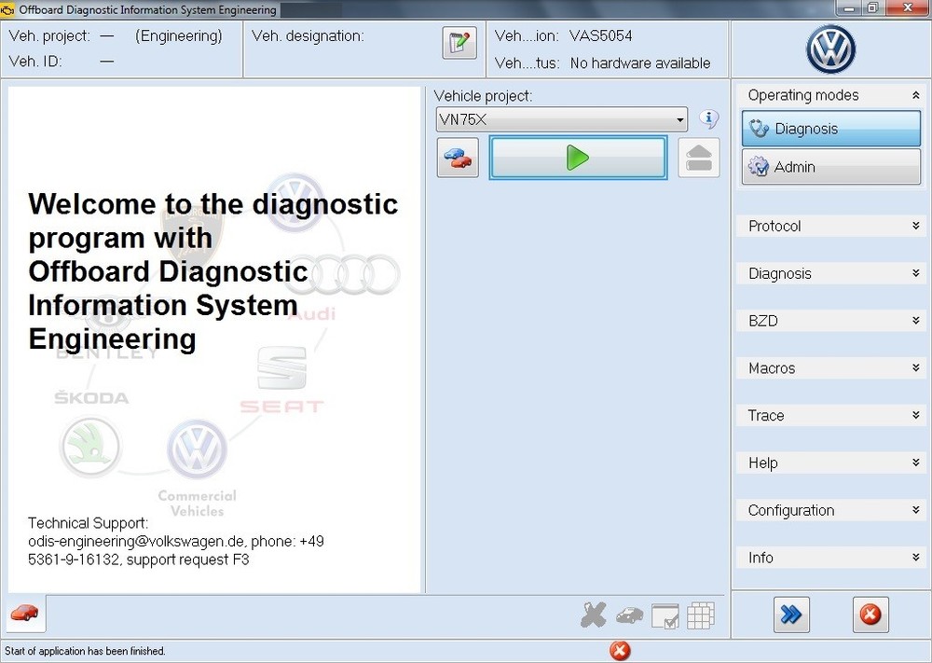The width and height of the screenshot is (932, 663).
Task: Click the eject hardware icon
Action: (x=698, y=157)
